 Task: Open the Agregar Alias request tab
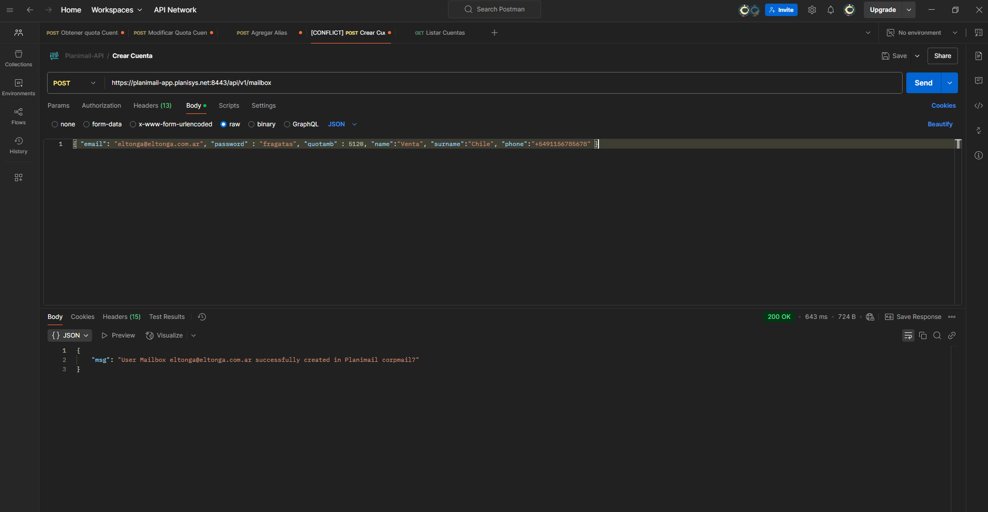coord(262,33)
